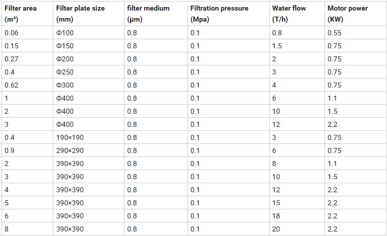Select the "Filter plate size (mm)" header cell
Image resolution: width=387 pixels, height=236 pixels.
[81, 14]
